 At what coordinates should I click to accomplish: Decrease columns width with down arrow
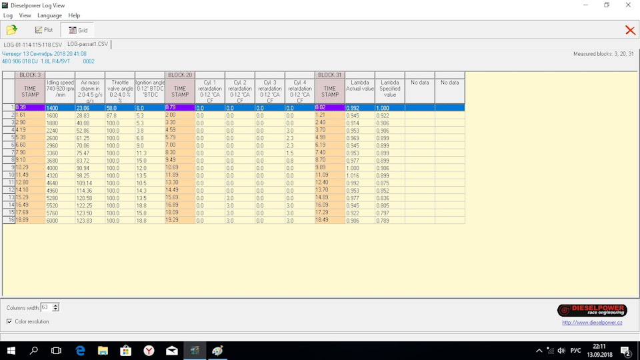(x=56, y=309)
